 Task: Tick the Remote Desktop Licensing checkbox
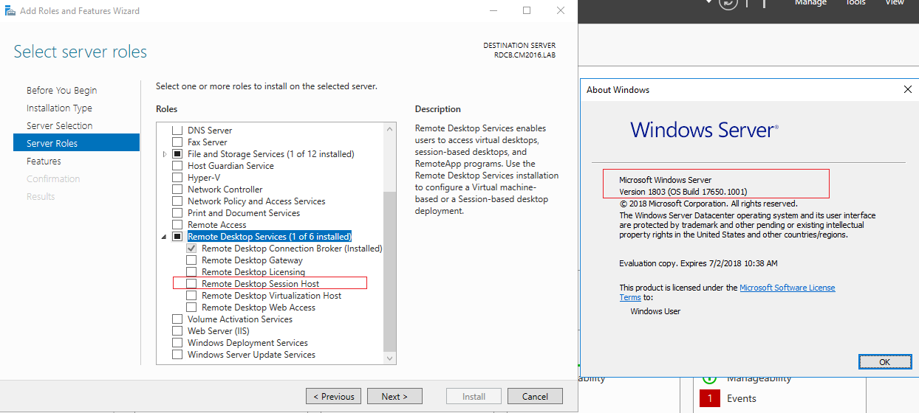(x=191, y=272)
